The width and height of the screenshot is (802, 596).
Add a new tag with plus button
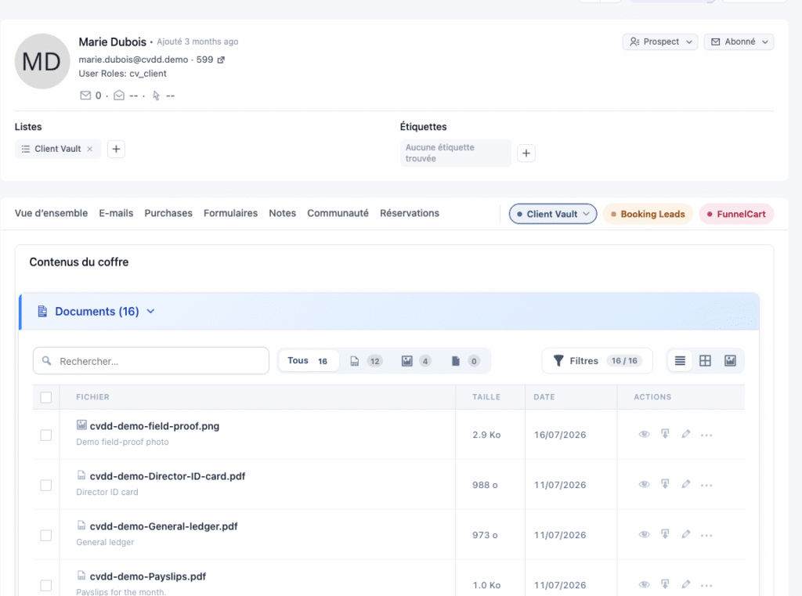pos(526,153)
